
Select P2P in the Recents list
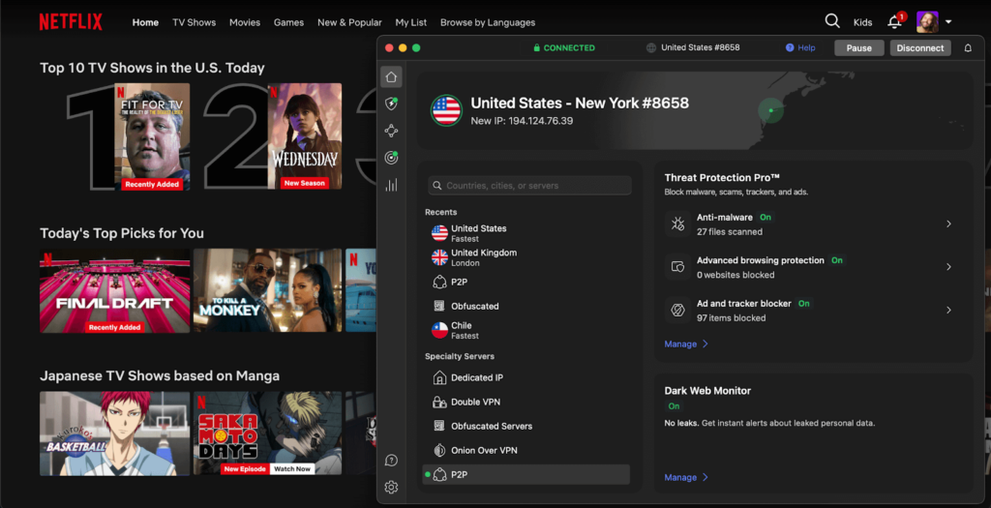[526, 282]
